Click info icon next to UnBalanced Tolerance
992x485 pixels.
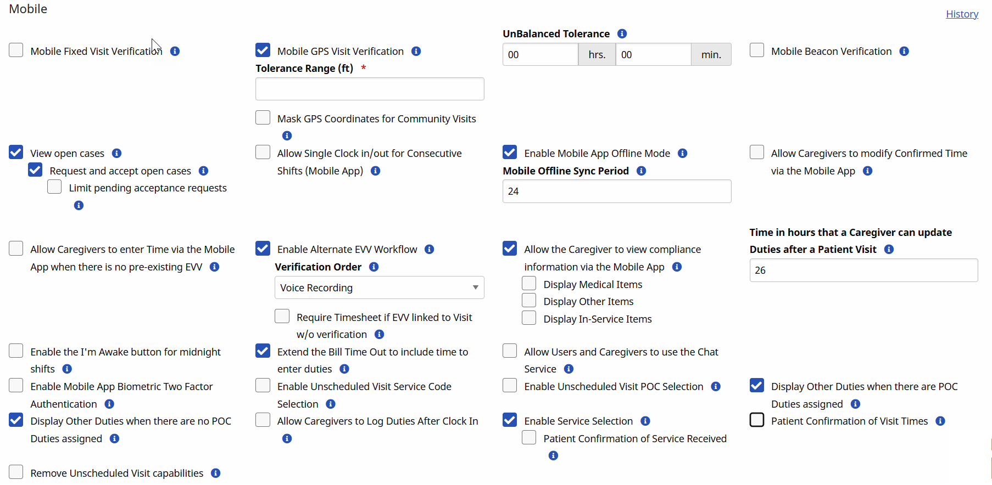coord(622,33)
